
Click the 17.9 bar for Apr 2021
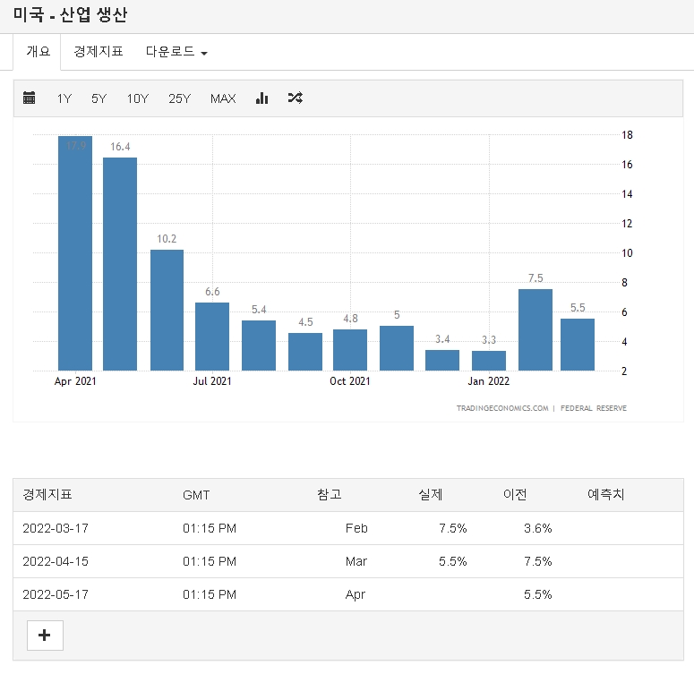[x=75, y=253]
